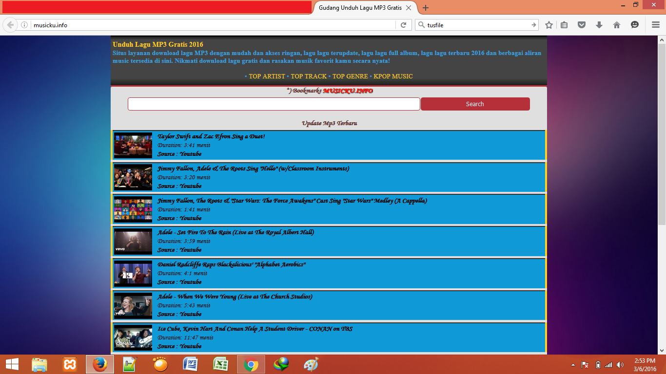Open Microsoft Excel from the taskbar
The width and height of the screenshot is (666, 374).
221,364
